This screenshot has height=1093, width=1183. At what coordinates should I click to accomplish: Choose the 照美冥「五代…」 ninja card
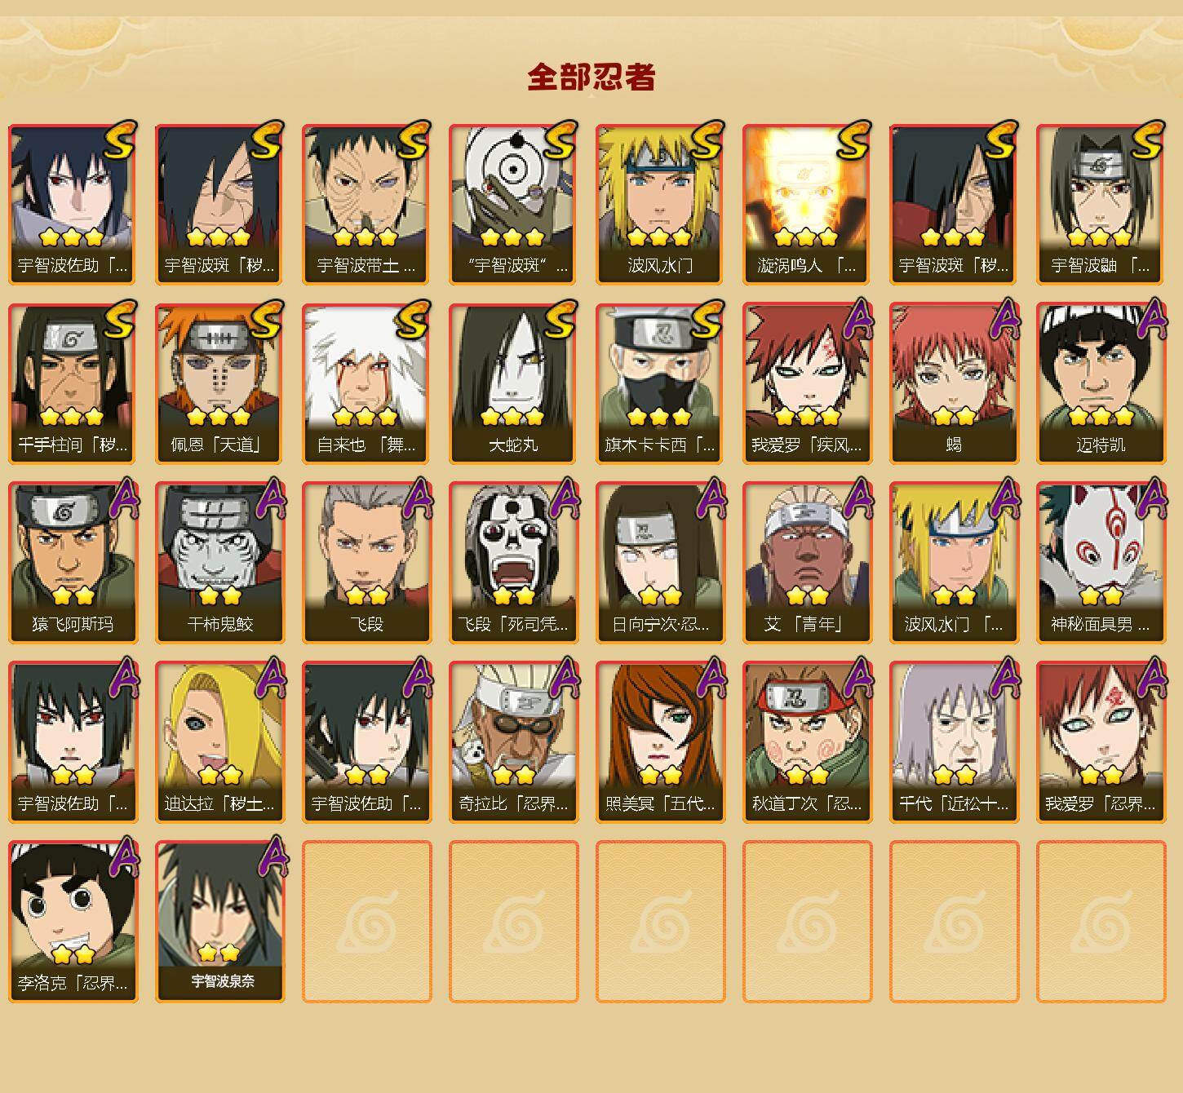tap(659, 742)
